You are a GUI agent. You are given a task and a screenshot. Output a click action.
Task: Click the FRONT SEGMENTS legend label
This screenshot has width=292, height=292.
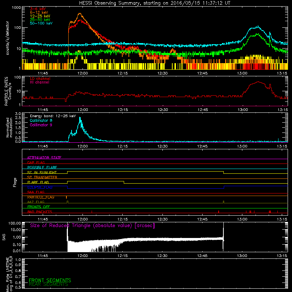(x=50, y=280)
